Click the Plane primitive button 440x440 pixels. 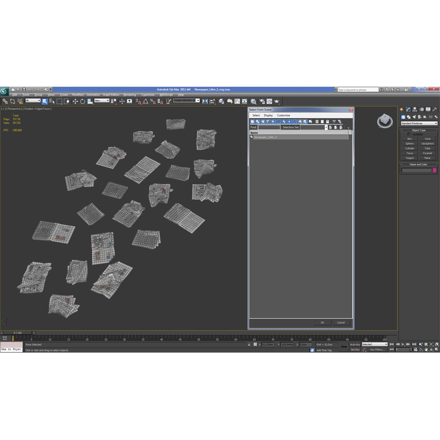pyautogui.click(x=427, y=158)
